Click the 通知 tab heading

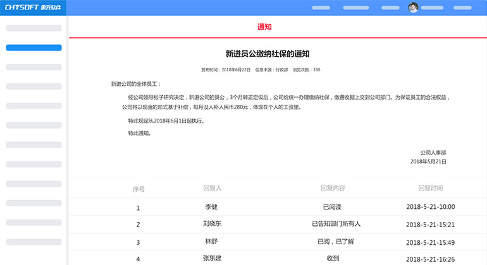click(x=264, y=27)
